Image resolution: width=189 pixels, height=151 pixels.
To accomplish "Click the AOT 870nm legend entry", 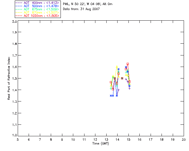I will 37,12.
